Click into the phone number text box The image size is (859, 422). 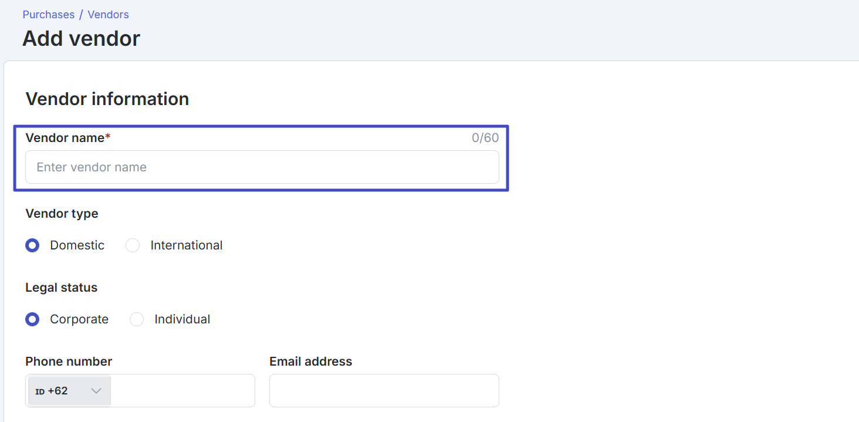(182, 391)
